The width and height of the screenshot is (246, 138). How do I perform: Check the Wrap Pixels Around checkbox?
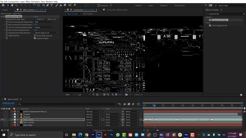[35, 36]
